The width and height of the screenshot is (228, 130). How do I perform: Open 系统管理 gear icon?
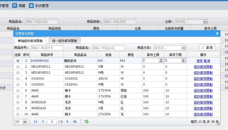click(31, 5)
